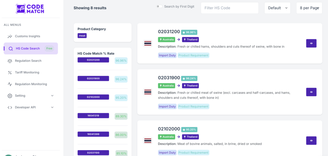Click the Tariff Monitoring percent icon
The width and height of the screenshot is (328, 156).
coord(10,72)
